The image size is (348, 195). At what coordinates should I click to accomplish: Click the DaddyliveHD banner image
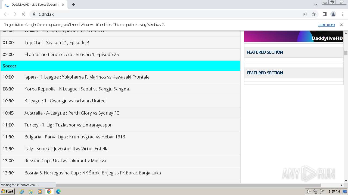[294, 36]
